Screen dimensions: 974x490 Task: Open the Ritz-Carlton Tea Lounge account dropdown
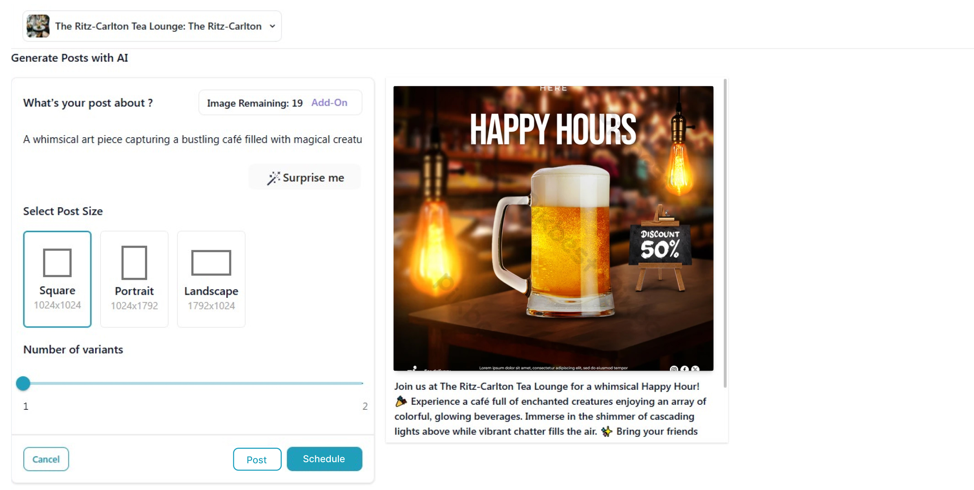[152, 26]
